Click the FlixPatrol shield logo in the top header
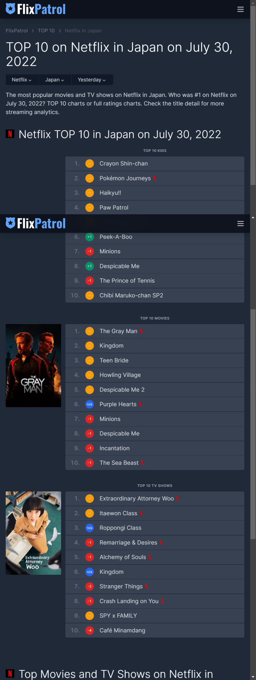 pos(10,9)
